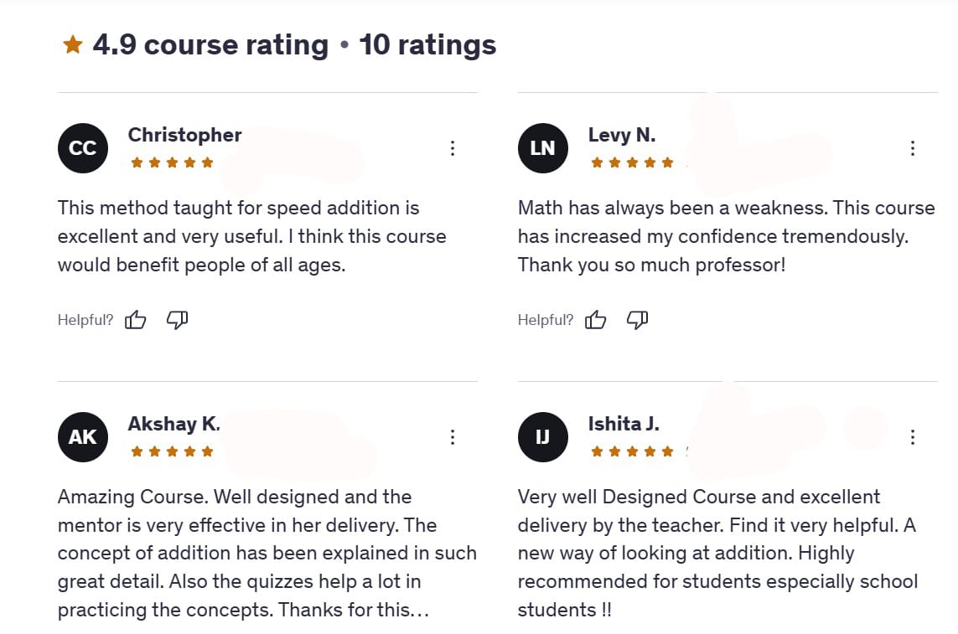Image resolution: width=958 pixels, height=634 pixels.
Task: Give thumbs up to Levy N.'s review
Action: pyautogui.click(x=595, y=319)
